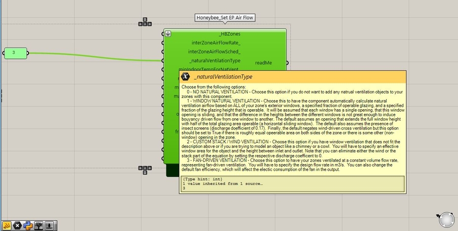Click the Honeybee_Set EP Air Flow name label
This screenshot has width=458, height=231.
click(225, 18)
